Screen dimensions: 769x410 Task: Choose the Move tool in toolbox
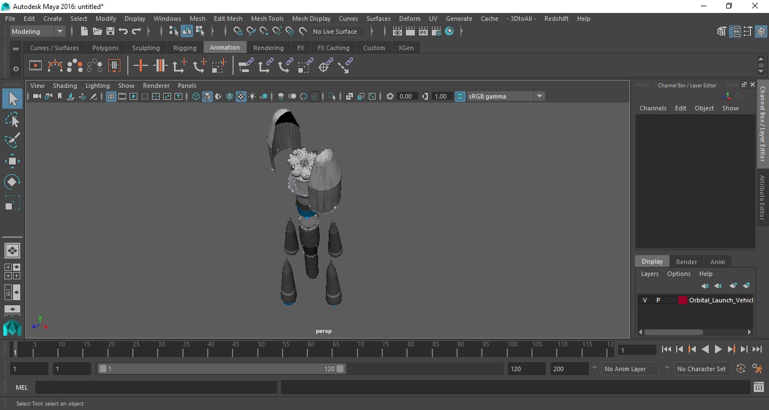point(12,161)
